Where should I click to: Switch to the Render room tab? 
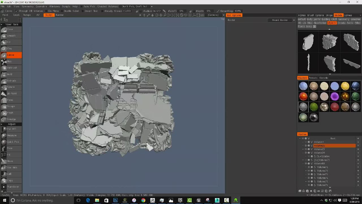click(x=59, y=15)
